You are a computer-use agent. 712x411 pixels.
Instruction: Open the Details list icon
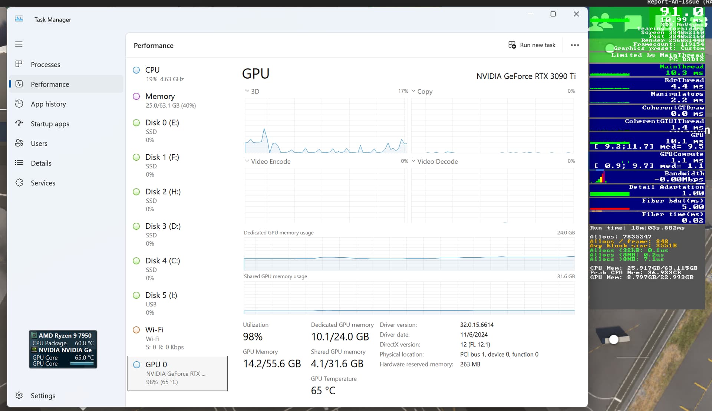19,163
